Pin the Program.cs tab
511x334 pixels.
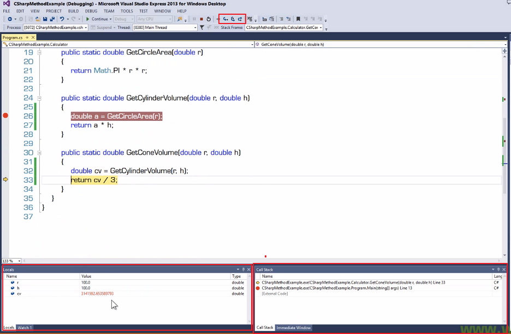pos(27,38)
